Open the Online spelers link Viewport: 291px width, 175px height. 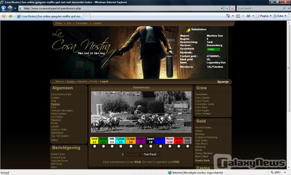[x=59, y=114]
